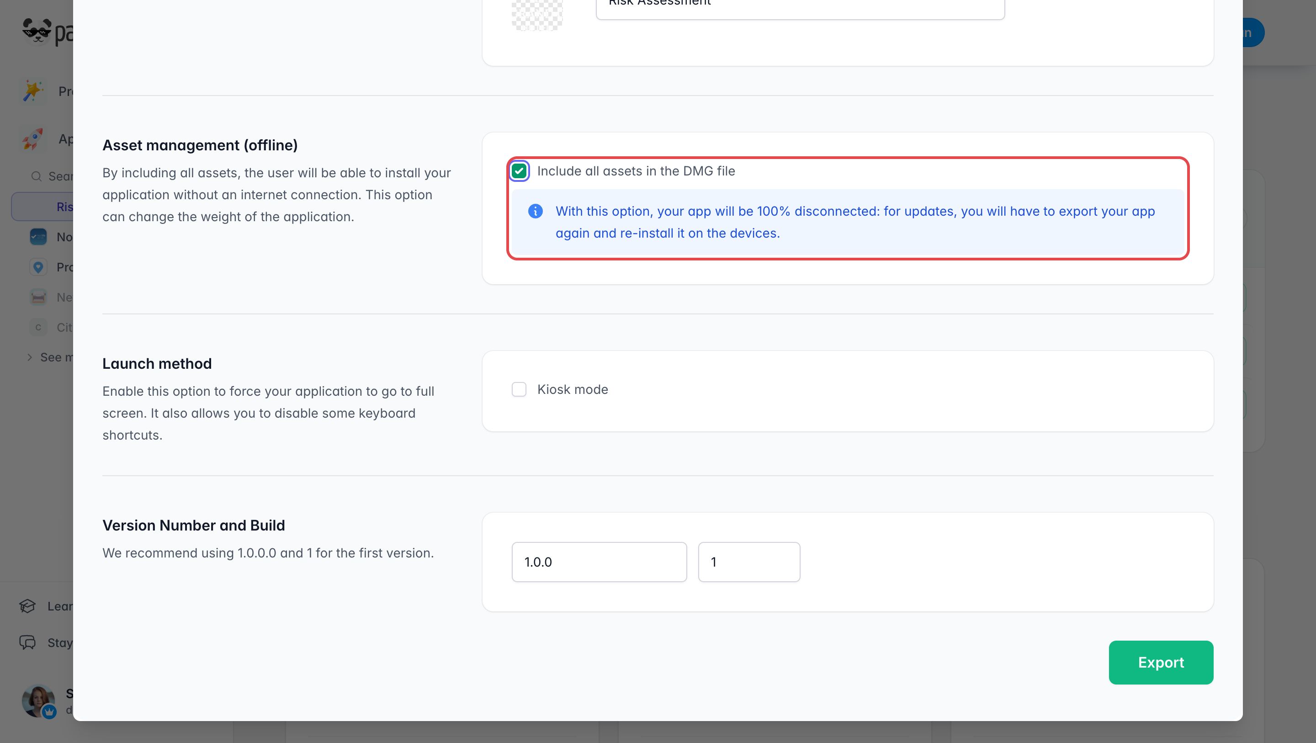Expand the See more chevron
Image resolution: width=1316 pixels, height=743 pixels.
(x=29, y=357)
